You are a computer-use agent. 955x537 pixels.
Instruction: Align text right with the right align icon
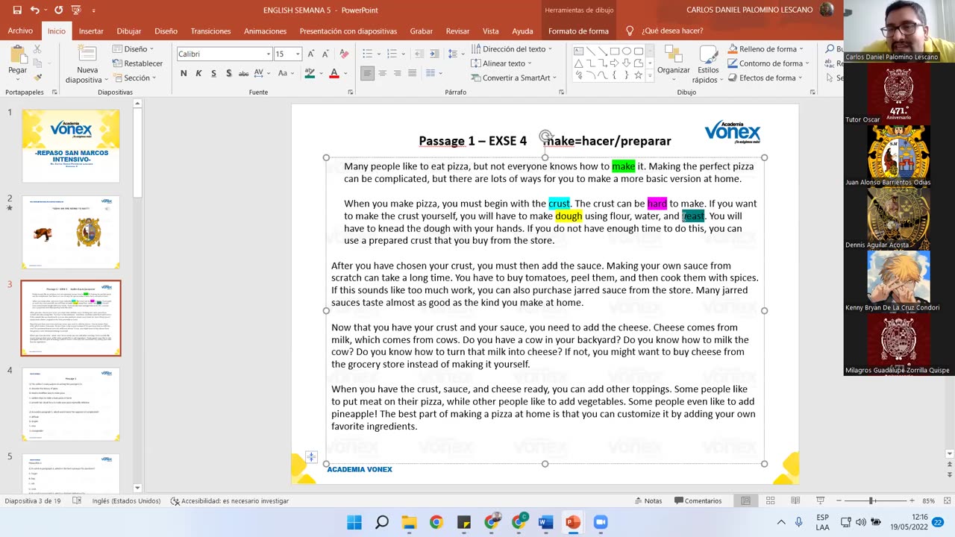397,73
